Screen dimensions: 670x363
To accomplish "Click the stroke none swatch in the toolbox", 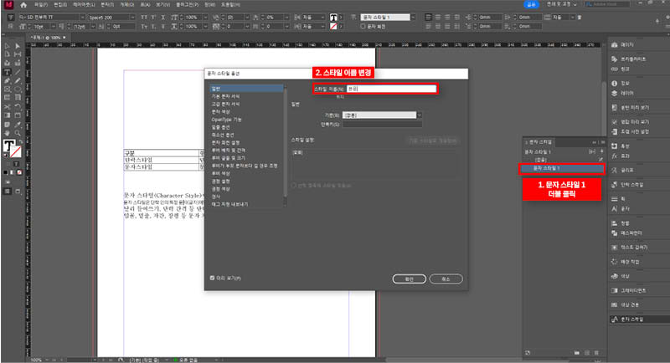I will click(x=16, y=151).
